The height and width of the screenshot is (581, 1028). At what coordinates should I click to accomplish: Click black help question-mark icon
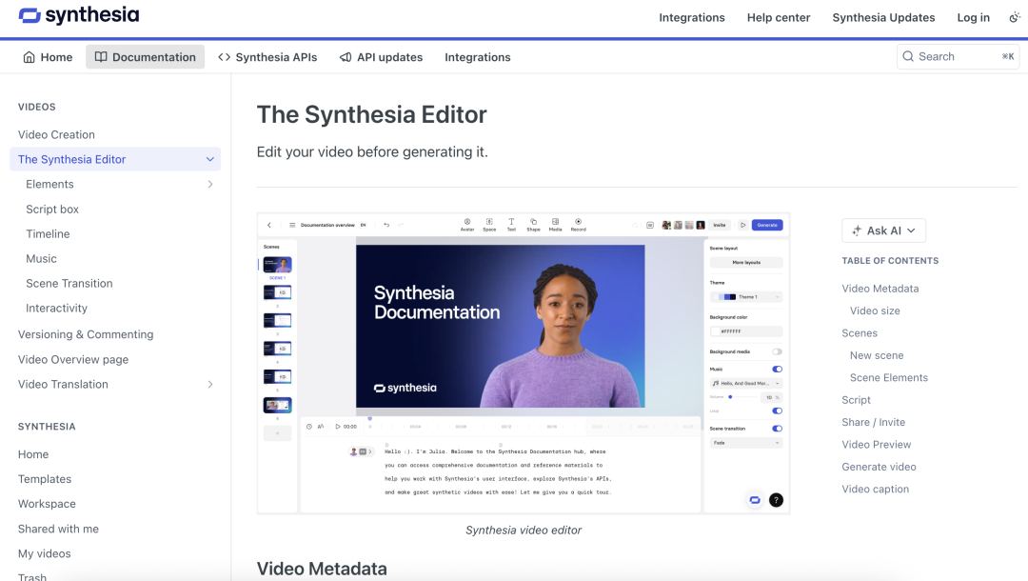click(x=777, y=500)
